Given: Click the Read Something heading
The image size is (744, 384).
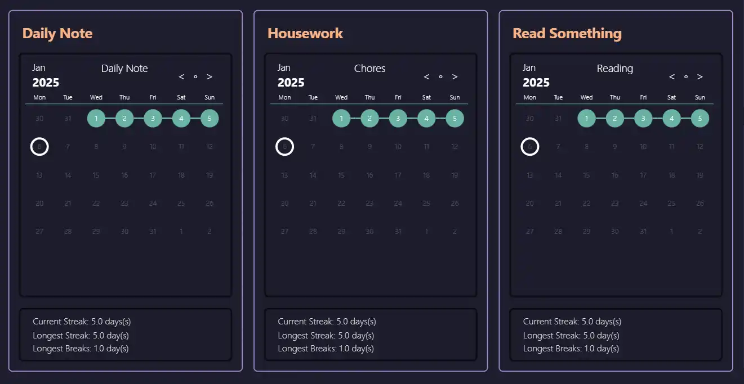Looking at the screenshot, I should click(567, 33).
